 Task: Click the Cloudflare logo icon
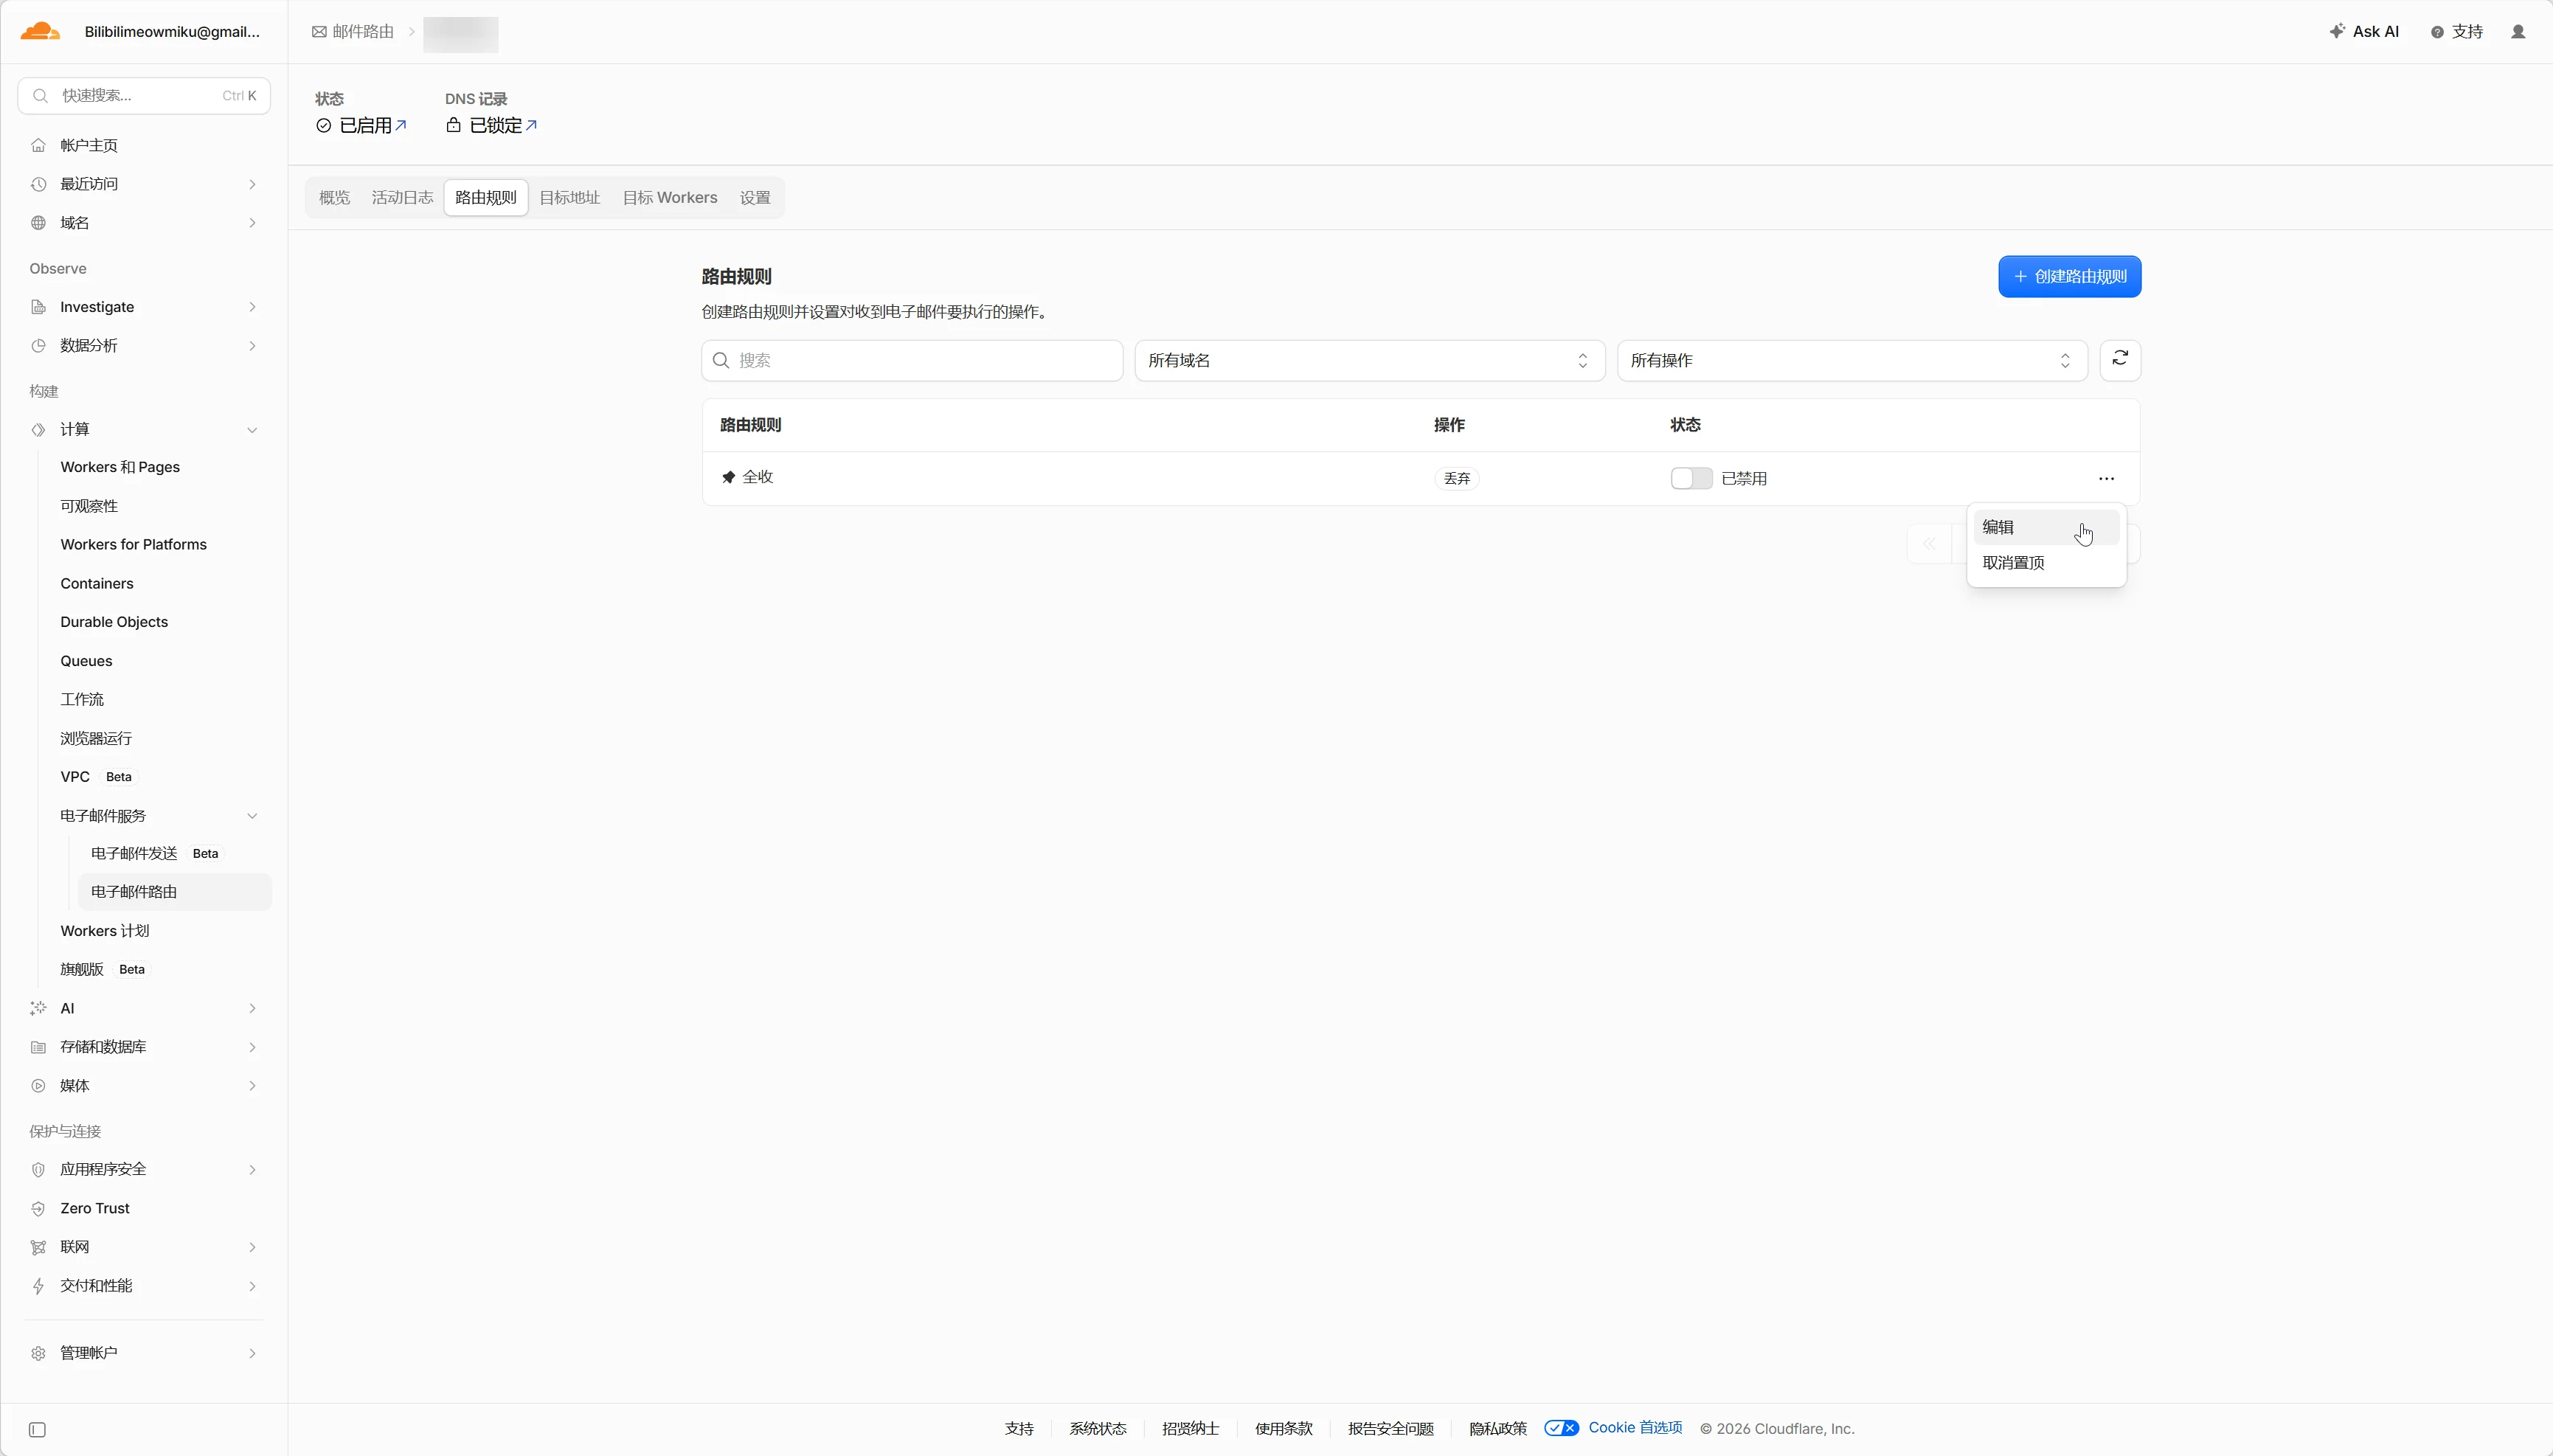click(x=40, y=31)
